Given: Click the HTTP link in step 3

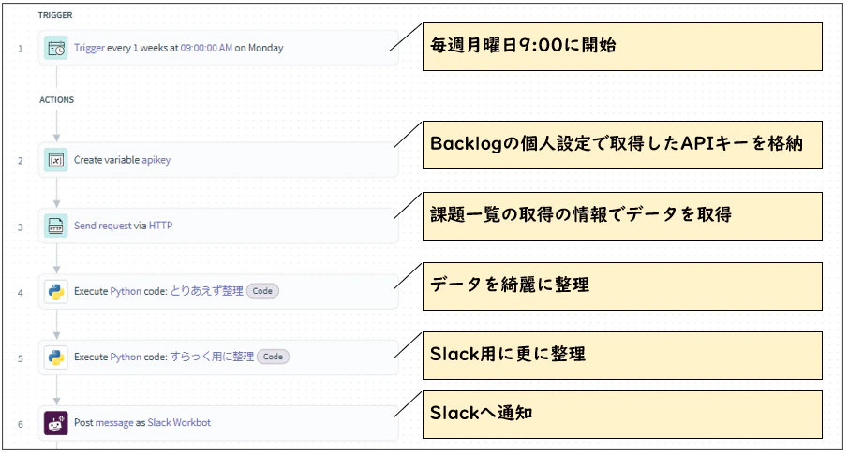Looking at the screenshot, I should (160, 226).
